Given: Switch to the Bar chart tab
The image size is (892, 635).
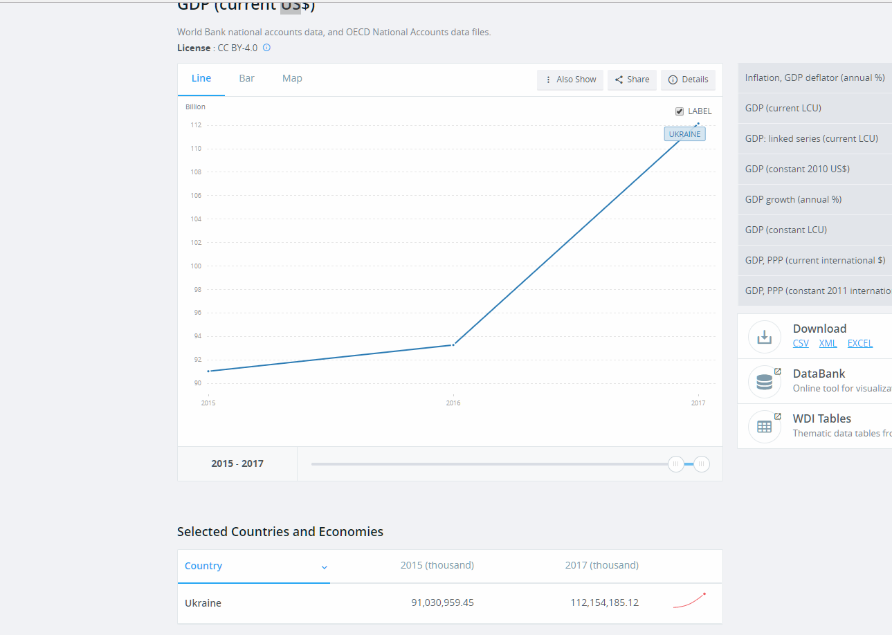Looking at the screenshot, I should [x=246, y=78].
